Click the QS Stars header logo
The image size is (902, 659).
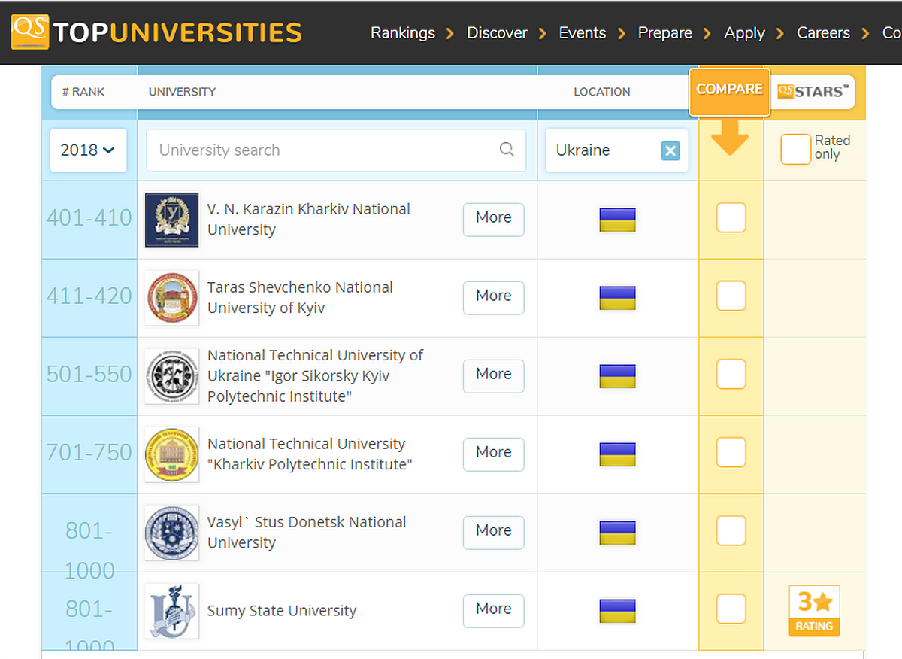pos(813,92)
